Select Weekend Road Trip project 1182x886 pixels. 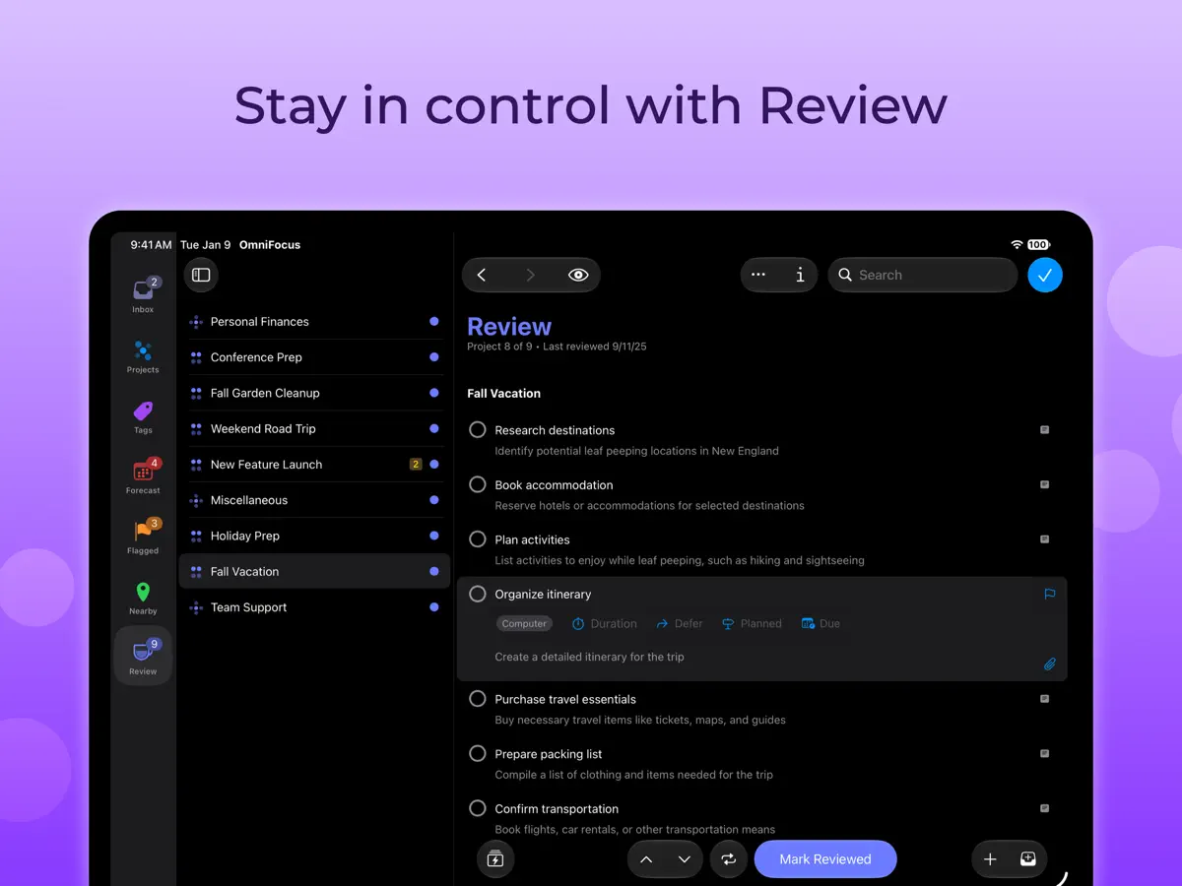point(314,428)
